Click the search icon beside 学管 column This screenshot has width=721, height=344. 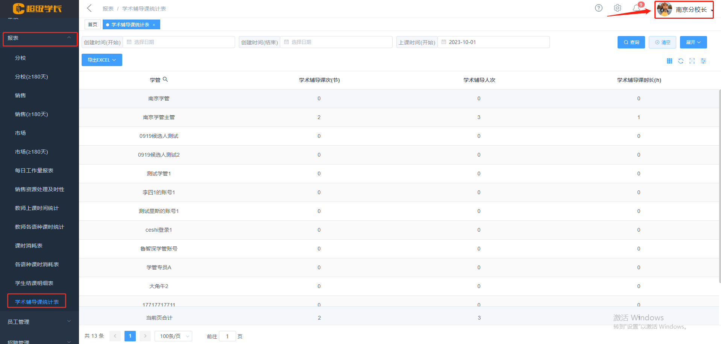point(165,80)
